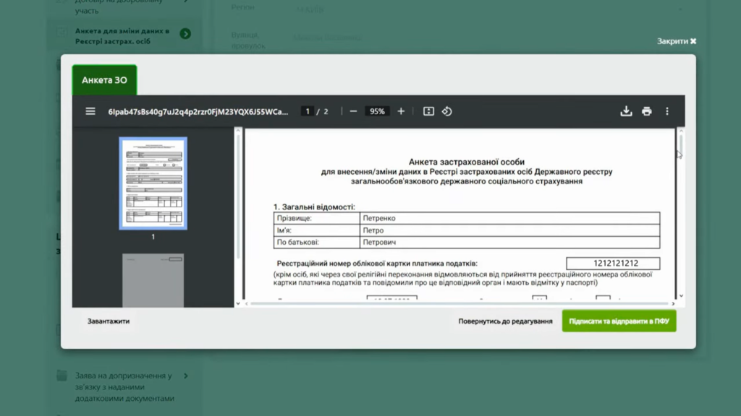Screen dimensions: 741x416
Task: Toggle the PDF sidebar hamburger menu
Action: pos(90,111)
